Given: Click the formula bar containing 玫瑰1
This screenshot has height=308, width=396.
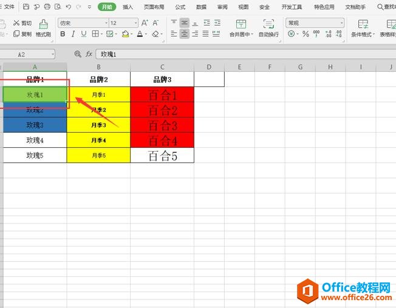Looking at the screenshot, I should [246, 54].
